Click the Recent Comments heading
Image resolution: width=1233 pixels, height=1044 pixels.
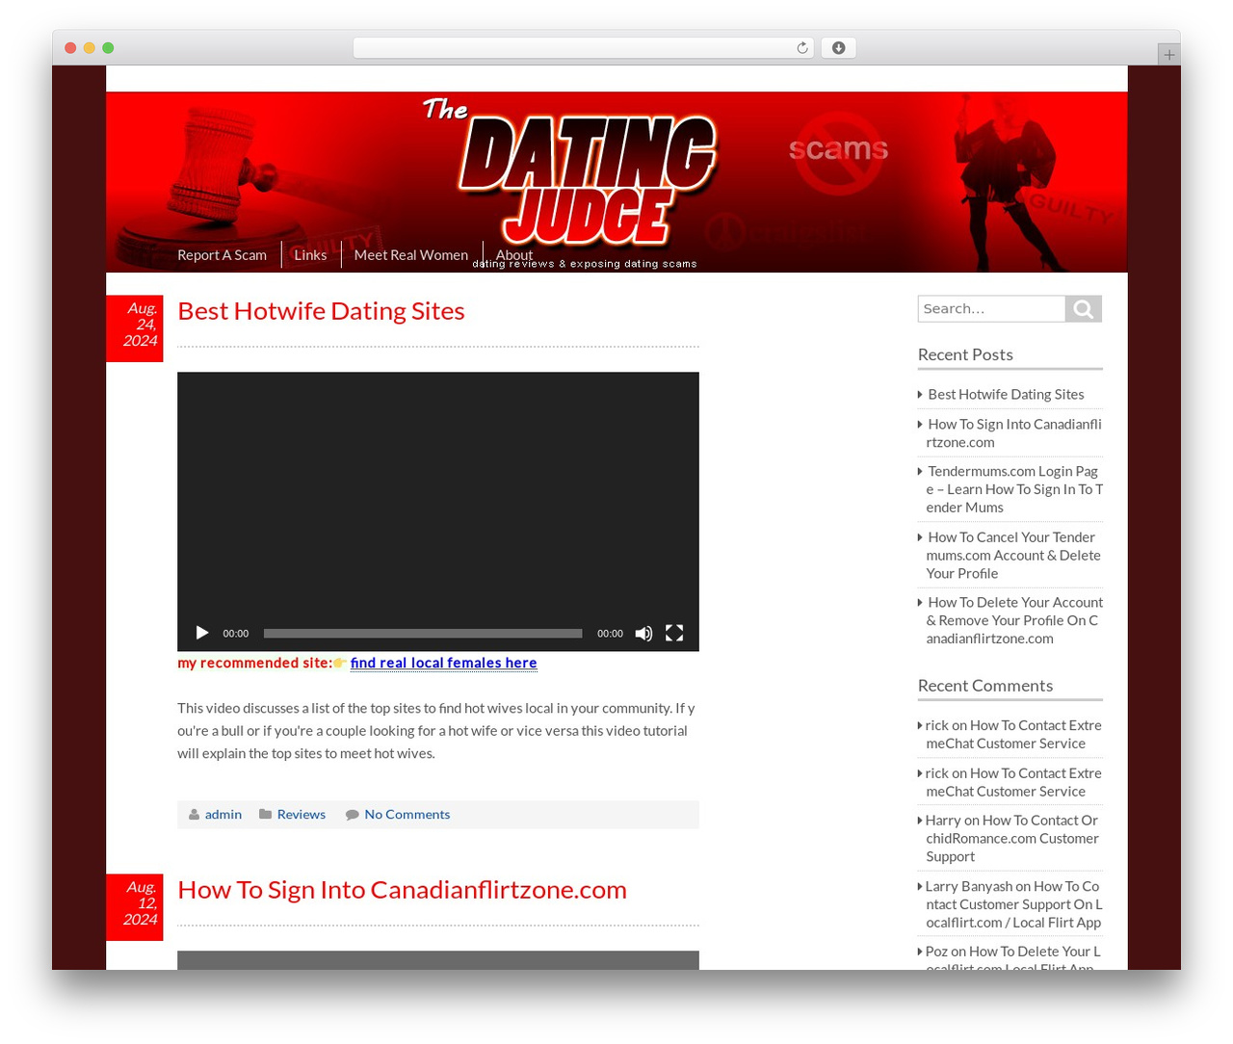coord(985,686)
